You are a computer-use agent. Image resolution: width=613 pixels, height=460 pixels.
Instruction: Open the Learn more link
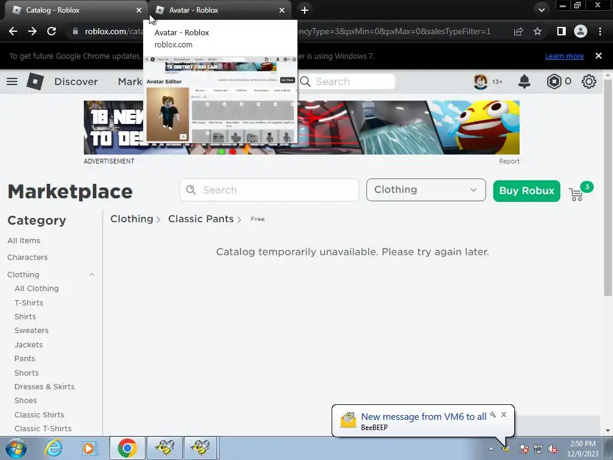(565, 56)
